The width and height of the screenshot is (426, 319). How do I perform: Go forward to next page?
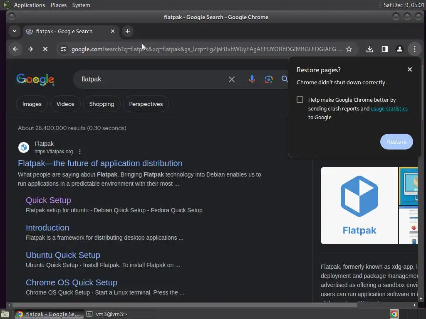tap(30, 49)
